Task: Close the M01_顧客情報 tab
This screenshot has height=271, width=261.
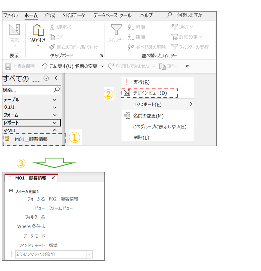Action: (53, 178)
